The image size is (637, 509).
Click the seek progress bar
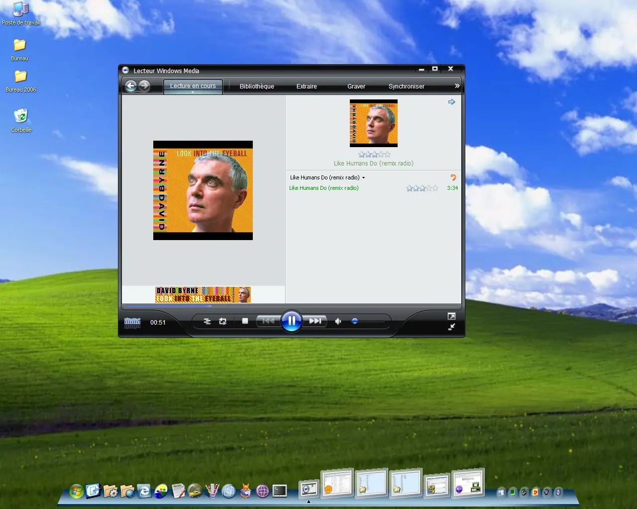tap(292, 306)
